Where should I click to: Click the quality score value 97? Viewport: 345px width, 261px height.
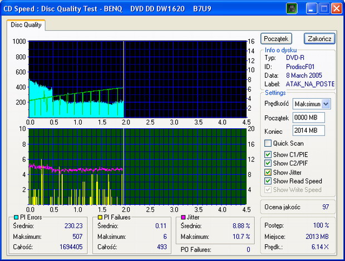click(x=326, y=207)
